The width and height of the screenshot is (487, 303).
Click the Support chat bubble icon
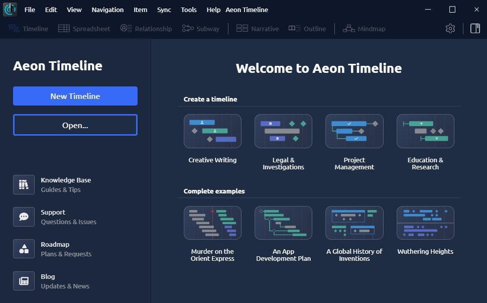tap(24, 217)
